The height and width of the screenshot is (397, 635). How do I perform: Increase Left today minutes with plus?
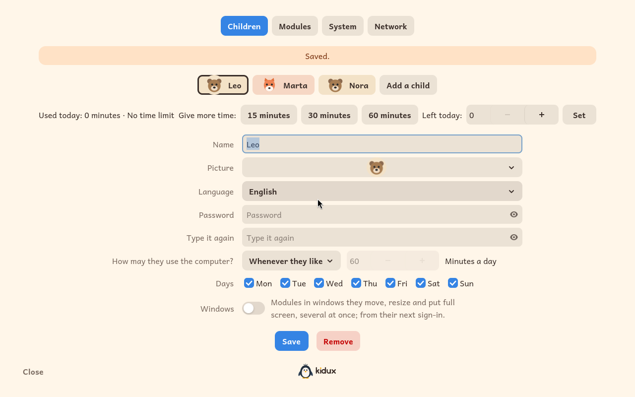tap(542, 115)
